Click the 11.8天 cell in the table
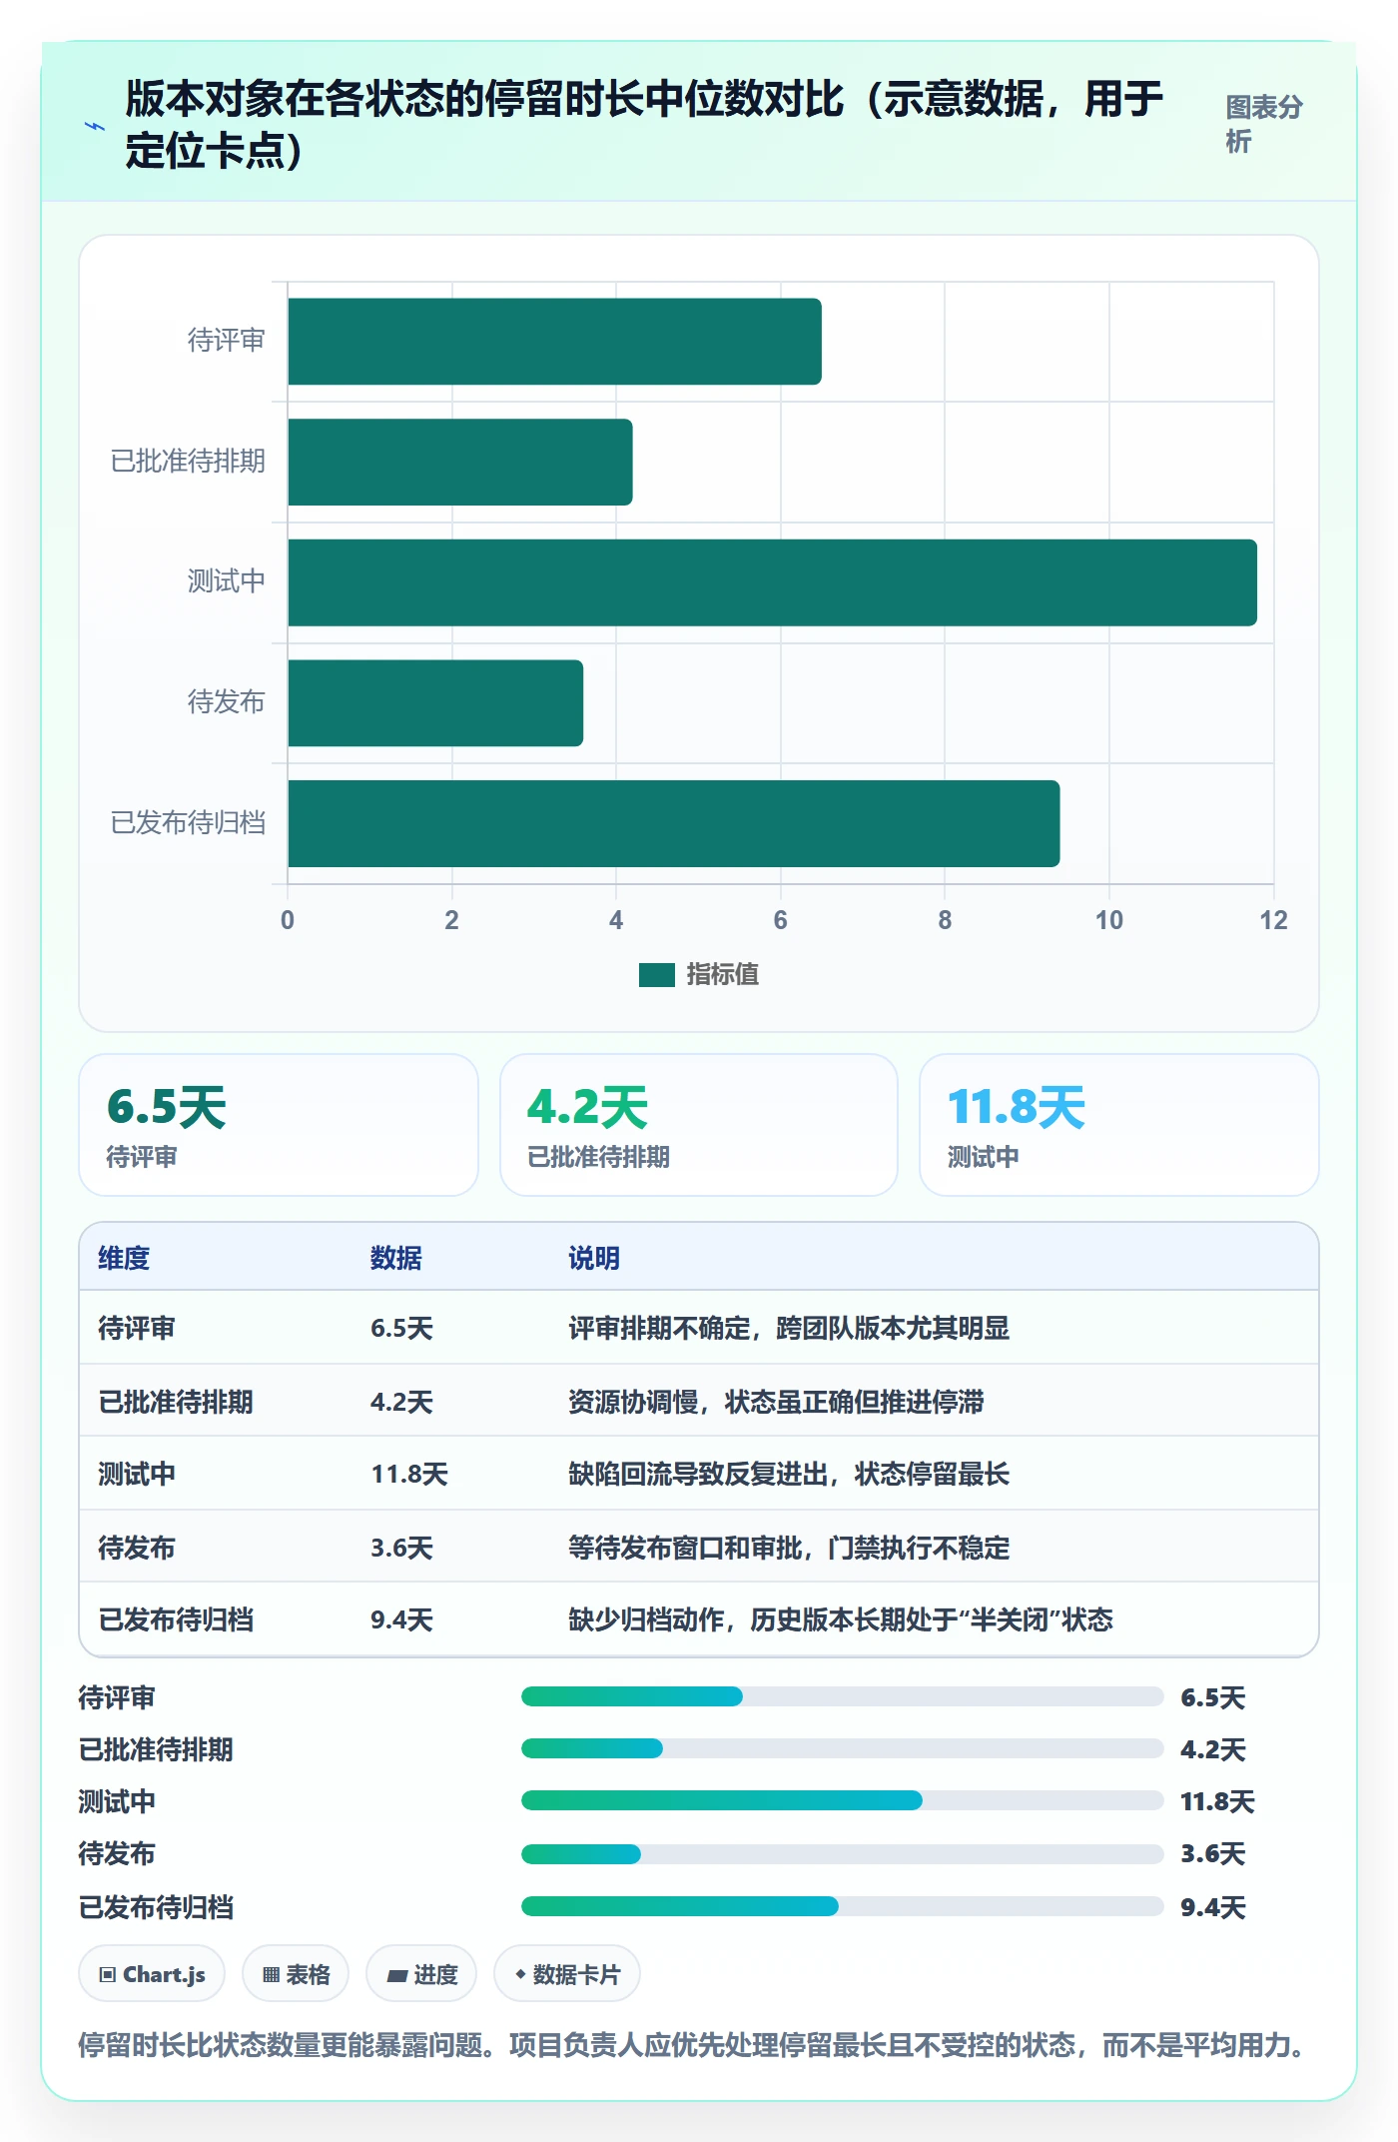The height and width of the screenshot is (2142, 1398). pos(409,1474)
